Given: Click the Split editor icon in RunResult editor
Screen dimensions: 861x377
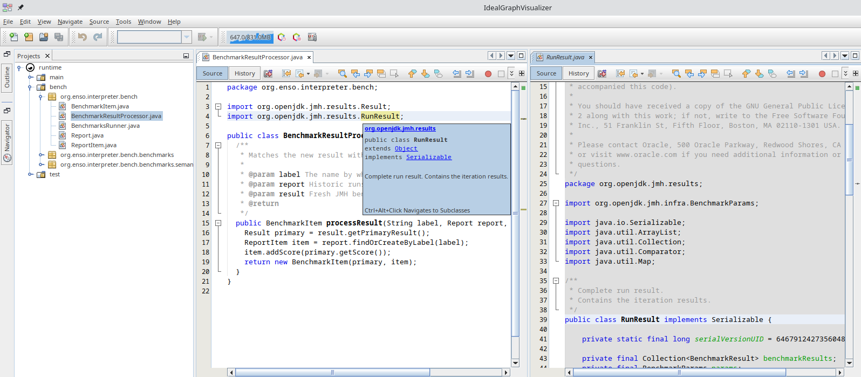Looking at the screenshot, I should (x=856, y=73).
